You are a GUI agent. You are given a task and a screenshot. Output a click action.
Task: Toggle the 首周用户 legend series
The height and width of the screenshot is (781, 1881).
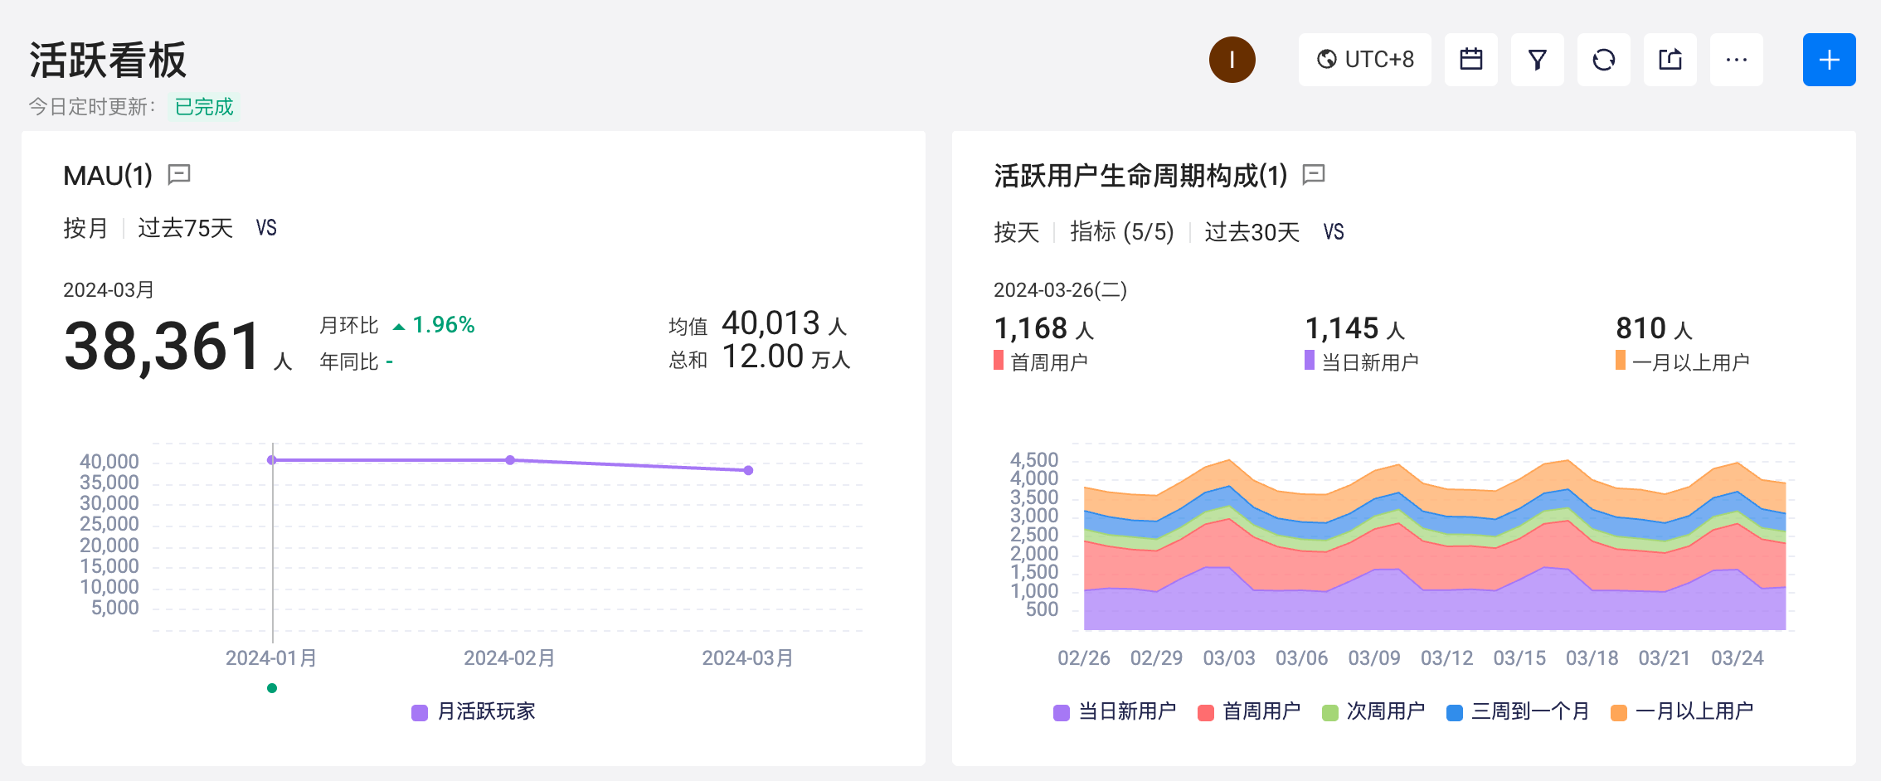pos(1249,711)
